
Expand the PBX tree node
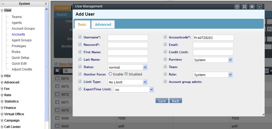coord(2,76)
